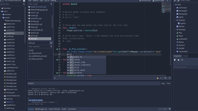
Task: Fold the _ready function at line 10
Action: [62, 28]
